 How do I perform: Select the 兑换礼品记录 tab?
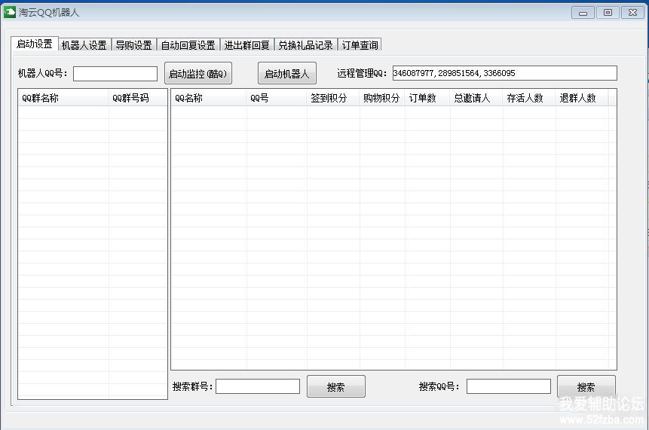tap(305, 45)
